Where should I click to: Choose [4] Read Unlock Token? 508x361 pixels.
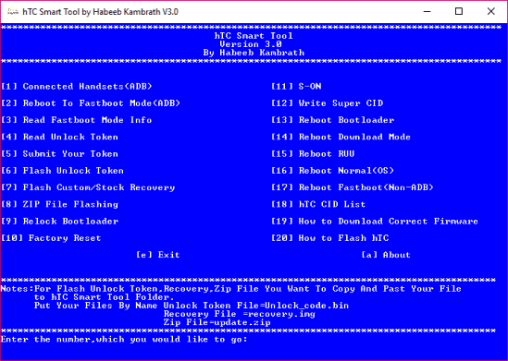59,137
